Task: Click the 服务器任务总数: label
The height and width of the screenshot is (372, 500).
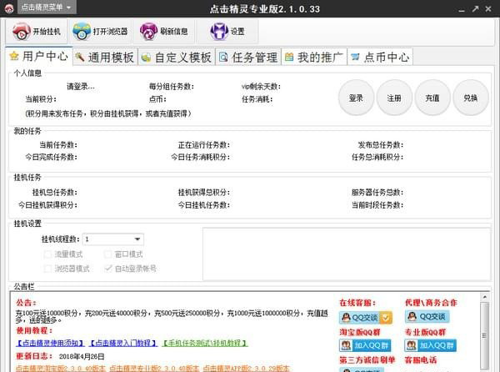Action: coord(377,193)
